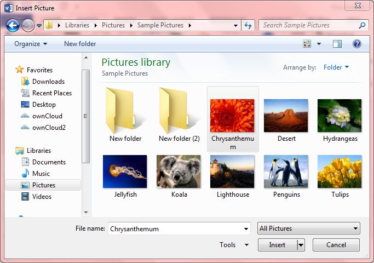Click Libraries in the address path
The height and width of the screenshot is (263, 374).
pyautogui.click(x=77, y=25)
